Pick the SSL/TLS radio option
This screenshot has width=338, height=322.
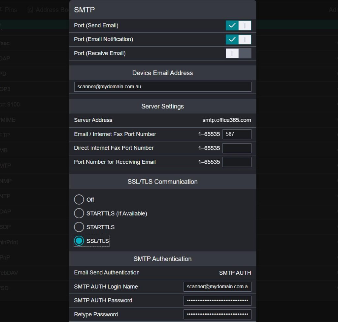coord(79,241)
